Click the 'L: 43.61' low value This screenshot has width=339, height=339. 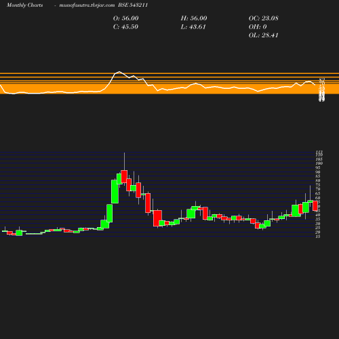point(193,26)
